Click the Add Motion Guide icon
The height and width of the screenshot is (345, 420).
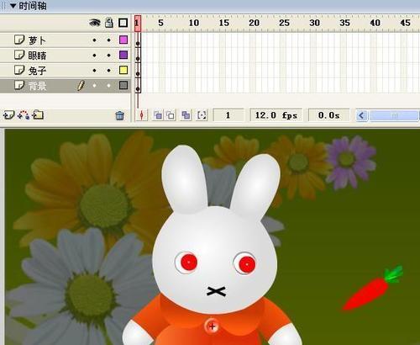[x=24, y=115]
